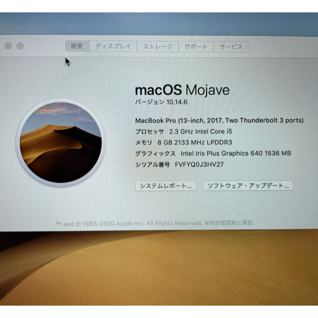This screenshot has width=318, height=318.
Task: Click the プロセッサ label
Action: pyautogui.click(x=150, y=132)
